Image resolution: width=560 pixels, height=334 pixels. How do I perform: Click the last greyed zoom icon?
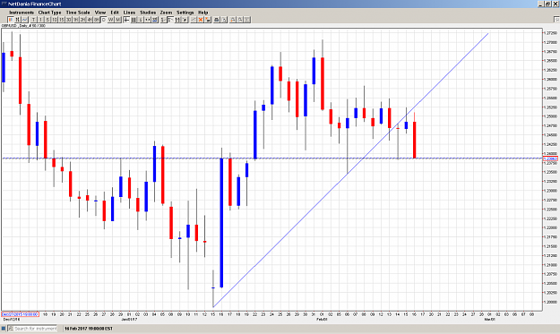tap(246, 20)
